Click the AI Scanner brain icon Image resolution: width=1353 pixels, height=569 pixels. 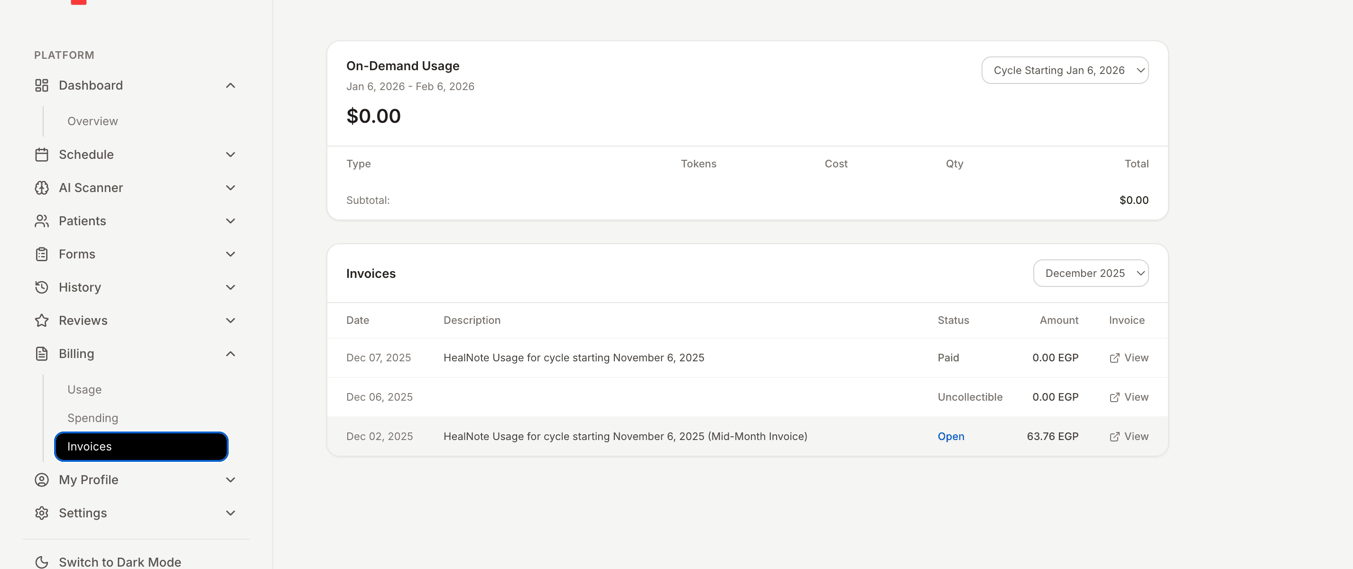pyautogui.click(x=41, y=188)
